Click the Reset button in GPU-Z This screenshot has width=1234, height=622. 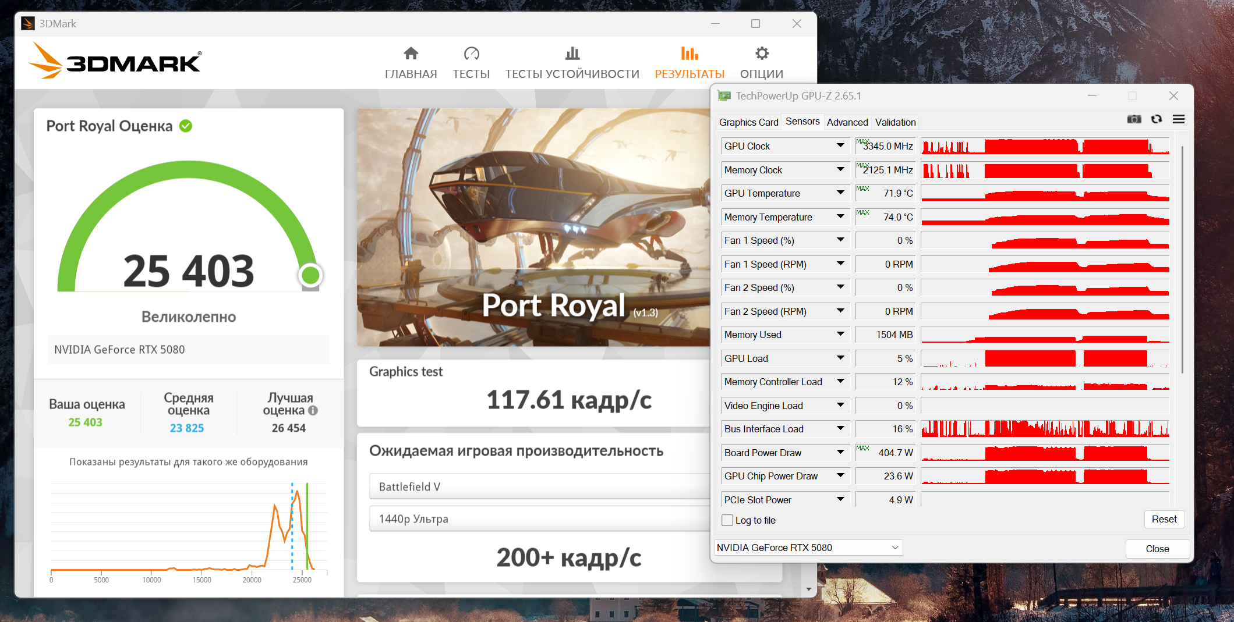click(1164, 519)
